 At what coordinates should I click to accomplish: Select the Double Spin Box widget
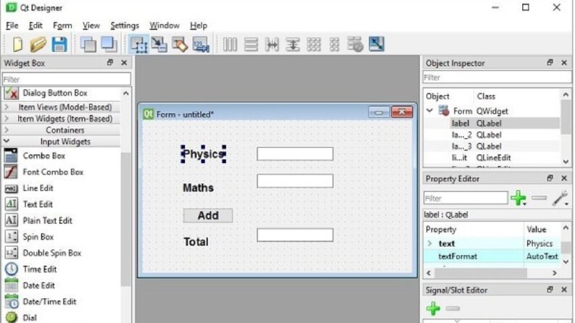pos(43,253)
